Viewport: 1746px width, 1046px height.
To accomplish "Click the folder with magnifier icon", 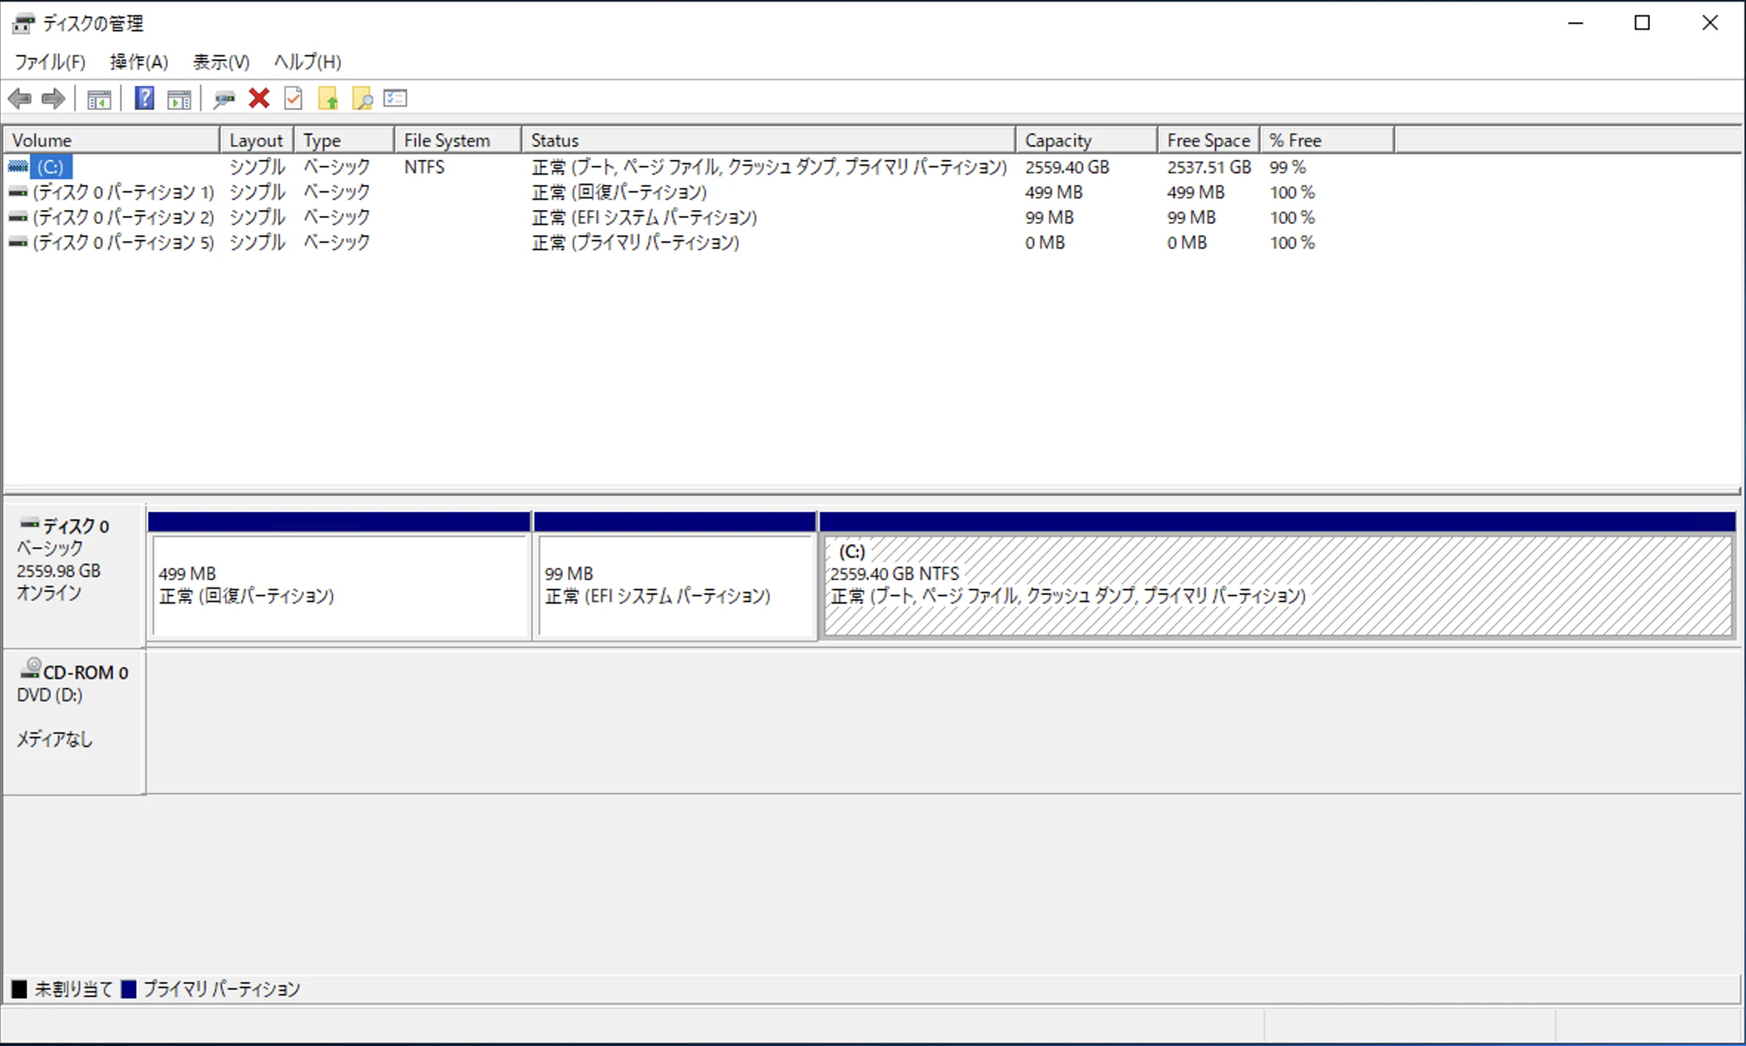I will 362,98.
